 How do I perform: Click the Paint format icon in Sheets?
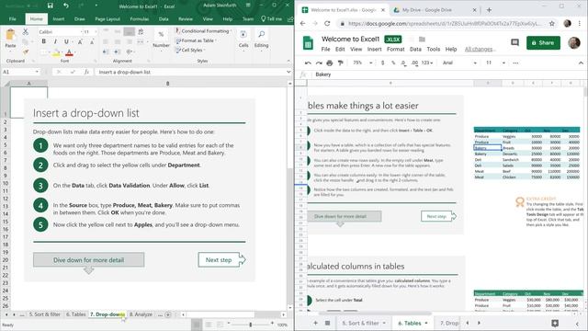click(340, 63)
